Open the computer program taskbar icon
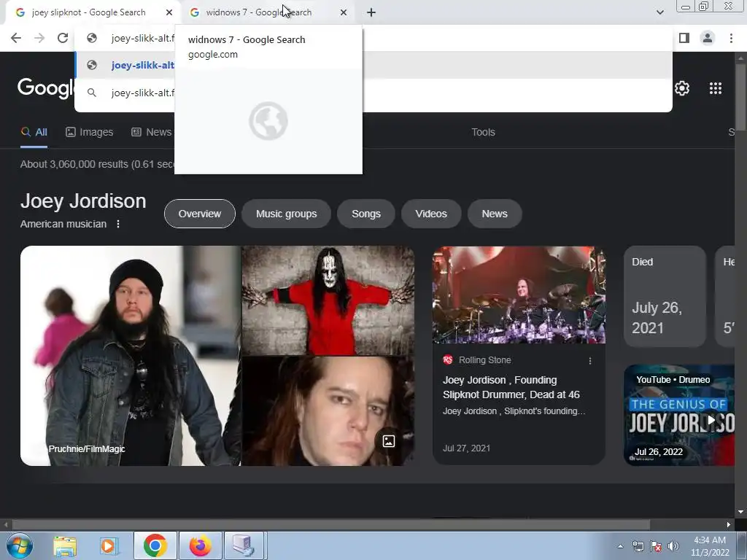 (x=244, y=545)
